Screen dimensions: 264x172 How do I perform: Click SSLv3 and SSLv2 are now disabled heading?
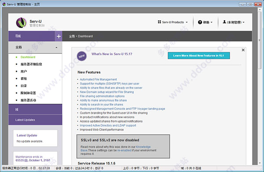110,140
